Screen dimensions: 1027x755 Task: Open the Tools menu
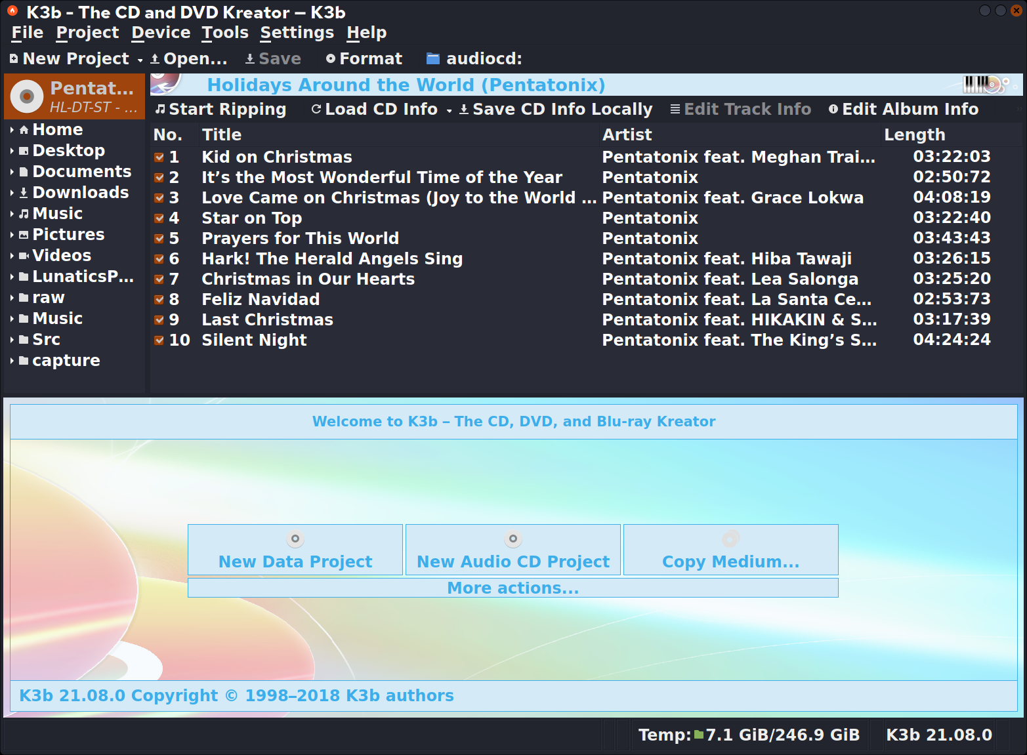[x=225, y=33]
